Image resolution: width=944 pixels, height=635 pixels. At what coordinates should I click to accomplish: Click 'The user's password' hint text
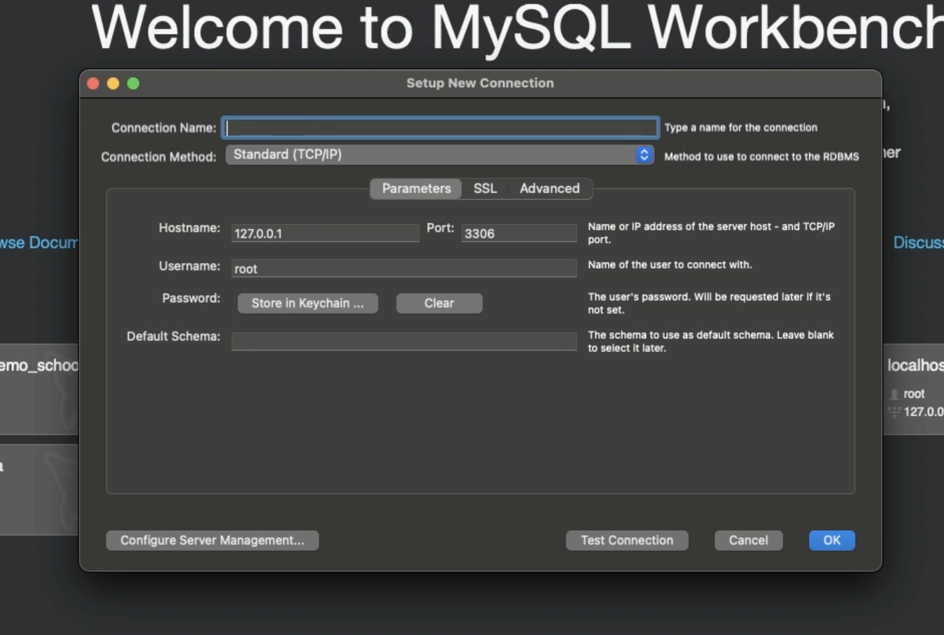[x=709, y=303]
